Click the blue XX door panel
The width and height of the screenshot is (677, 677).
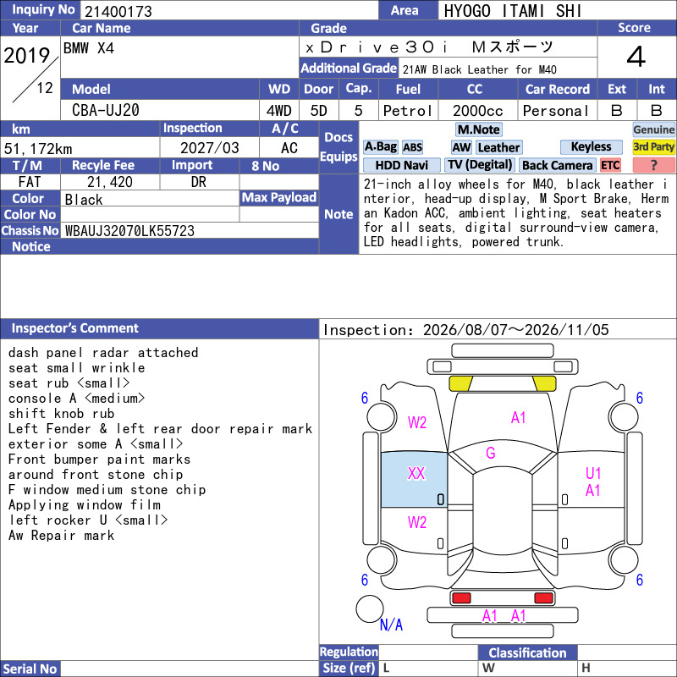click(x=414, y=480)
